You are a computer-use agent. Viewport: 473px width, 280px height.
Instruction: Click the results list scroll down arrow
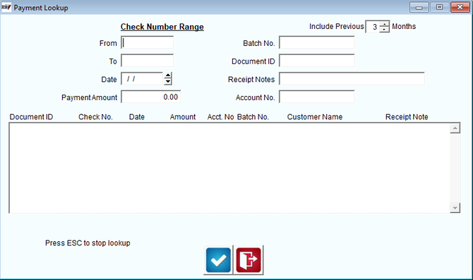455,207
